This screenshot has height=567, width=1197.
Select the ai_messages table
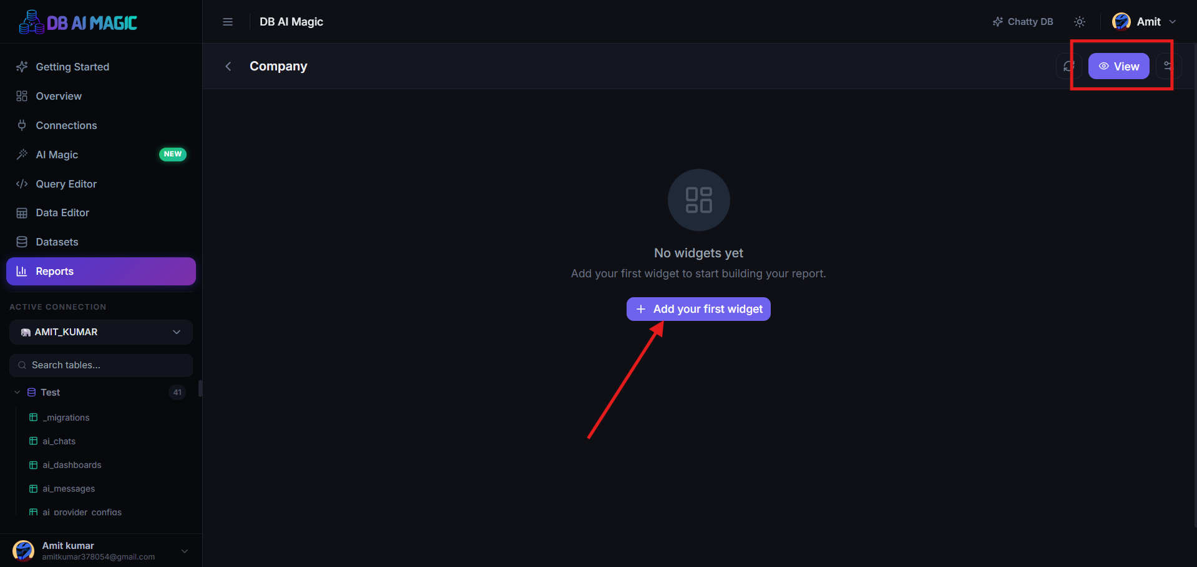pyautogui.click(x=69, y=488)
